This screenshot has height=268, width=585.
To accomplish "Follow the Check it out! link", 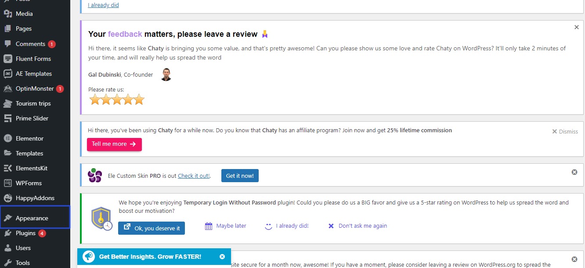I will (x=194, y=176).
